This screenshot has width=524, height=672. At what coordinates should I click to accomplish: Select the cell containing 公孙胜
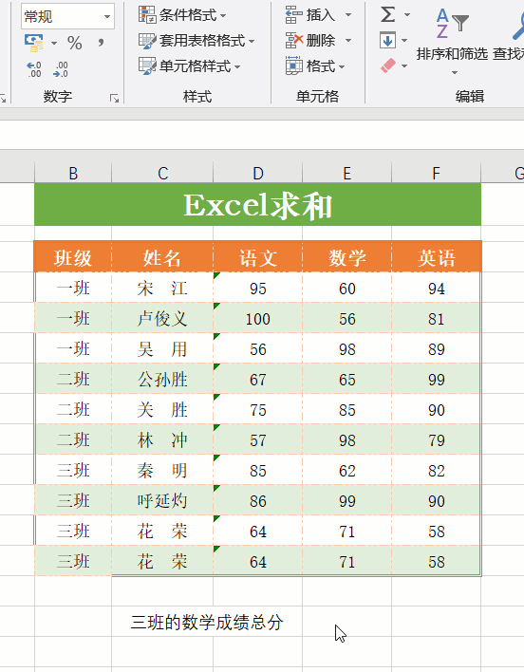point(162,379)
